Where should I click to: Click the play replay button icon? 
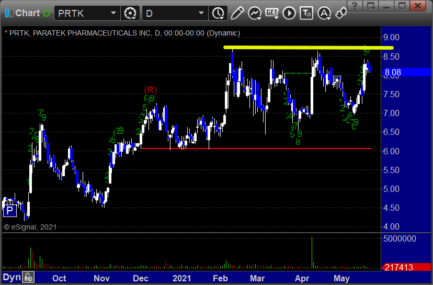tap(289, 13)
